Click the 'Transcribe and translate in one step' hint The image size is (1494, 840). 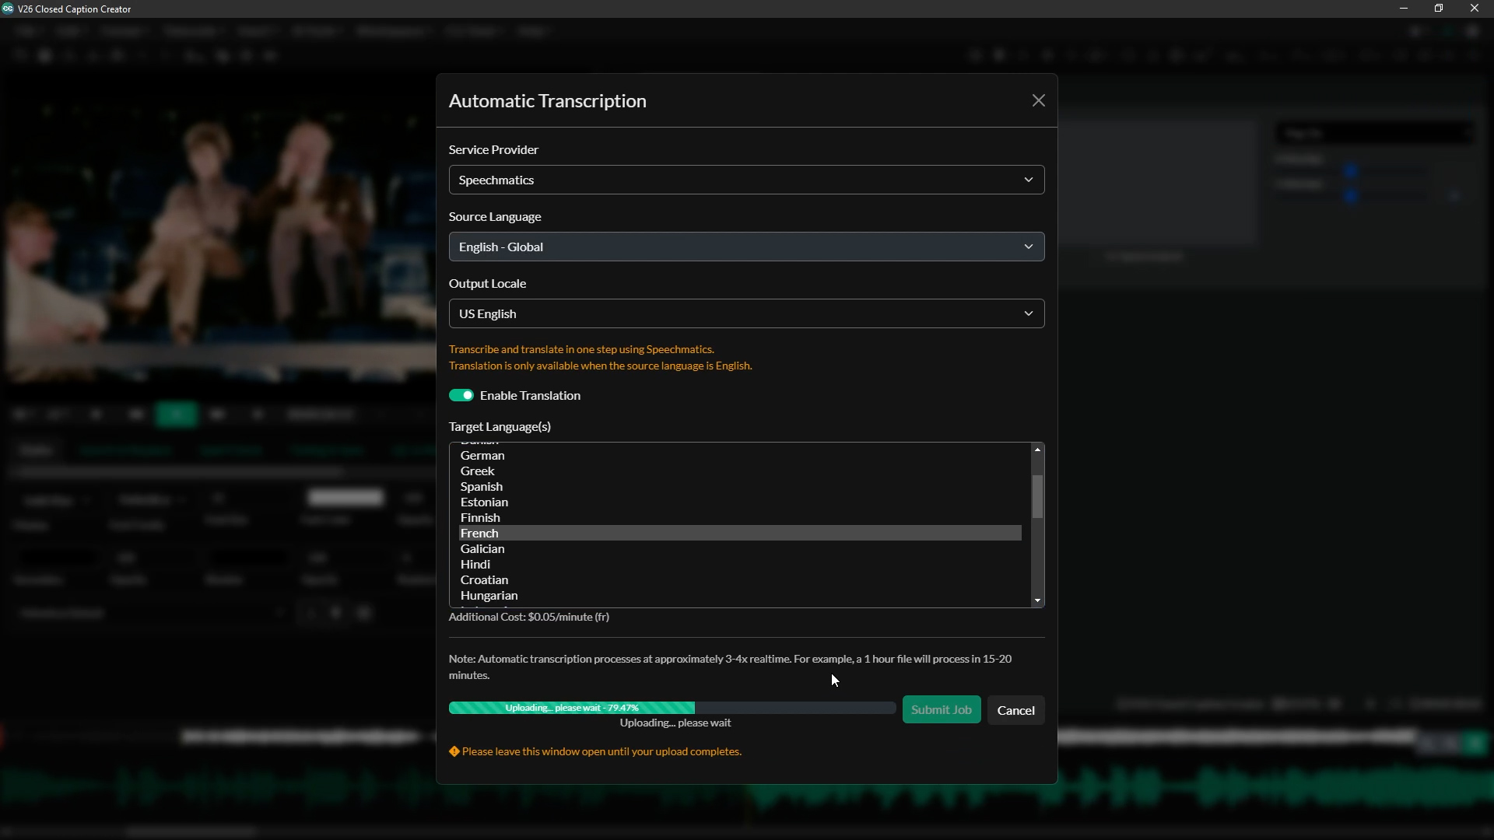point(581,349)
